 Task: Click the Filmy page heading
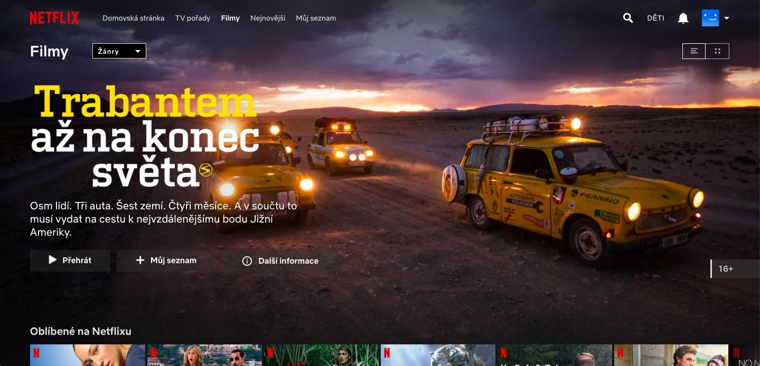coord(49,51)
